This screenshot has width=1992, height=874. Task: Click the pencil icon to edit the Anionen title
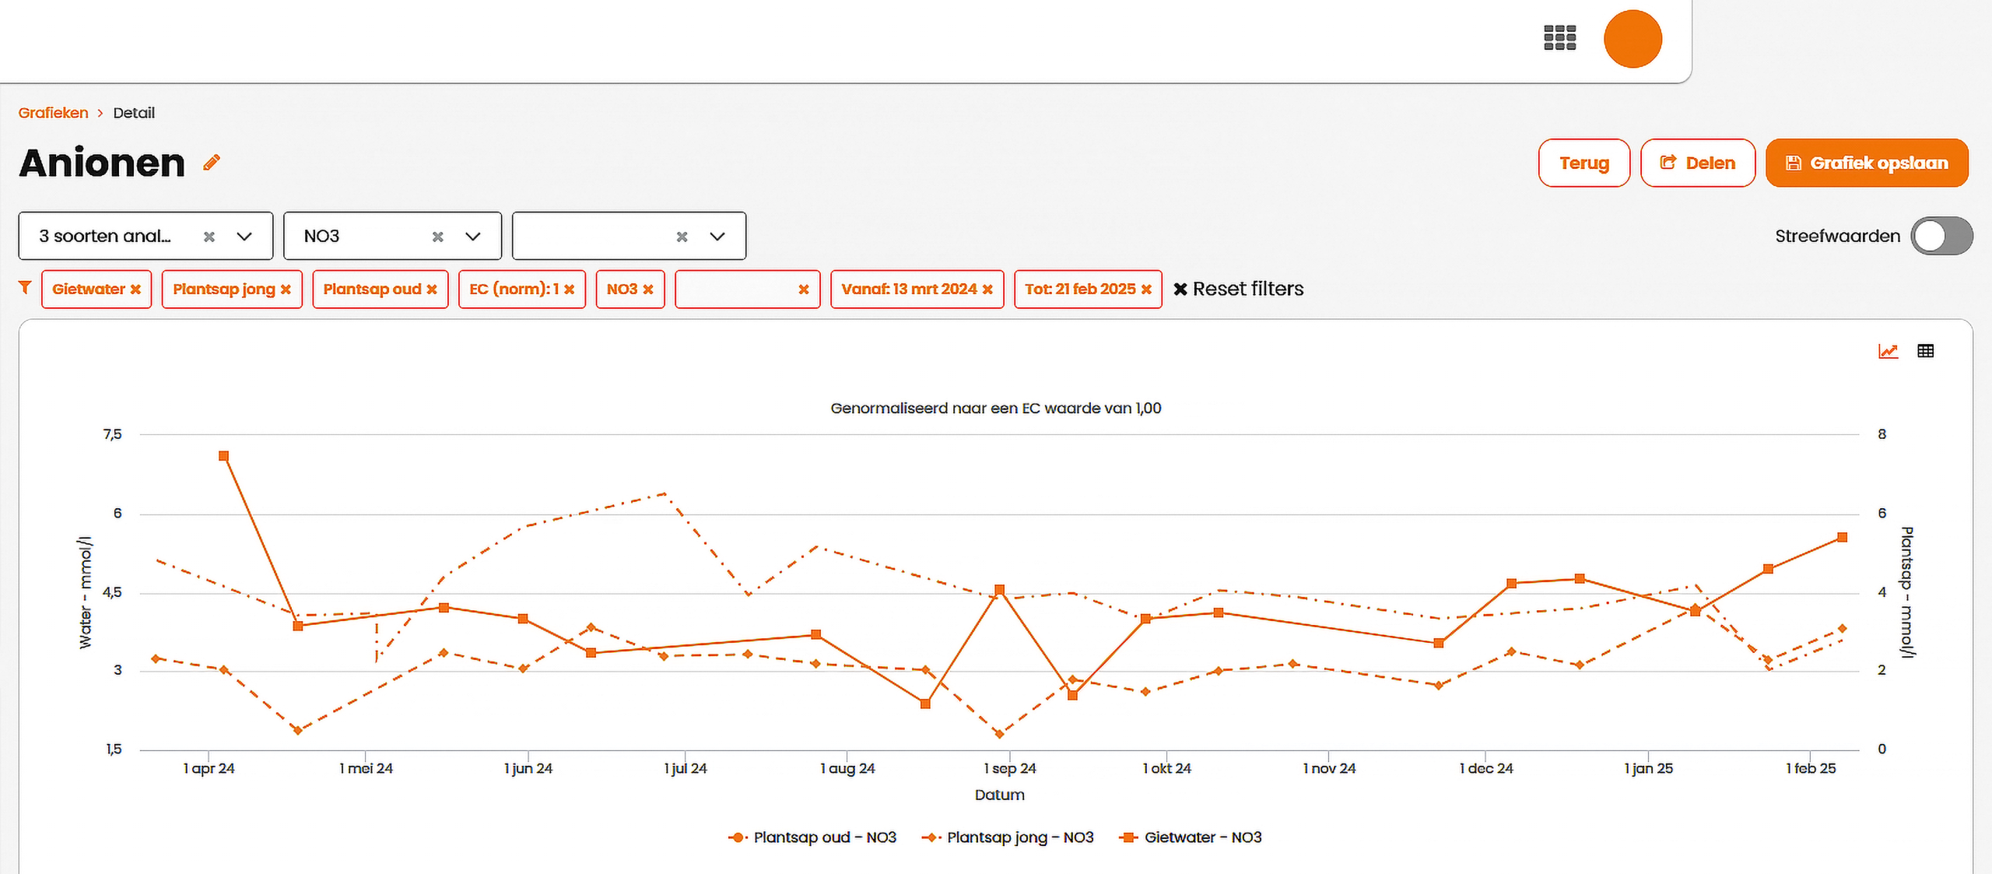click(212, 163)
